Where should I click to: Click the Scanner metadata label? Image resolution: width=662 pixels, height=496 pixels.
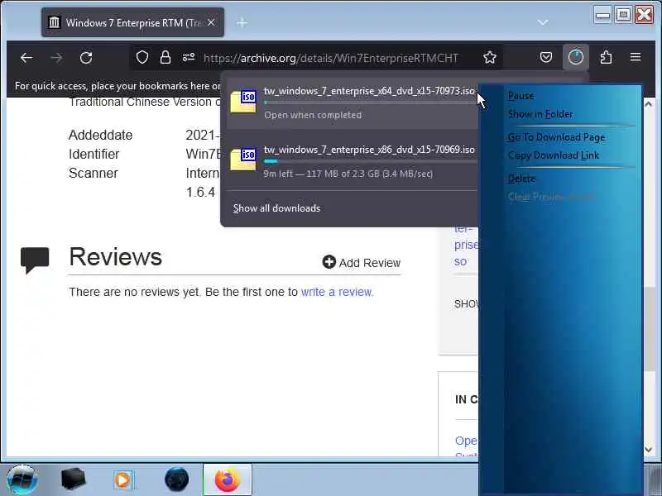pos(94,173)
